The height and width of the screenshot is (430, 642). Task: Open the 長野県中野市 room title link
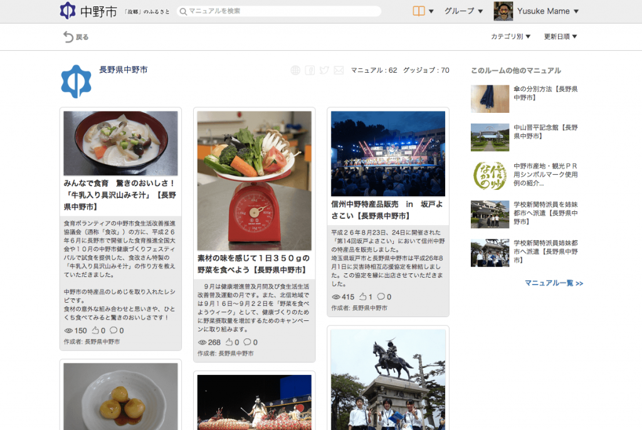(124, 70)
